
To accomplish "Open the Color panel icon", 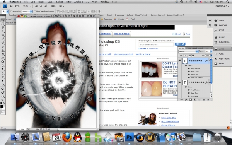I will pos(216,20).
